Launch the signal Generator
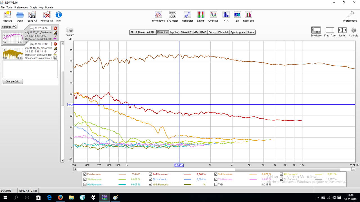Image resolution: width=360 pixels, height=202 pixels. click(x=188, y=17)
